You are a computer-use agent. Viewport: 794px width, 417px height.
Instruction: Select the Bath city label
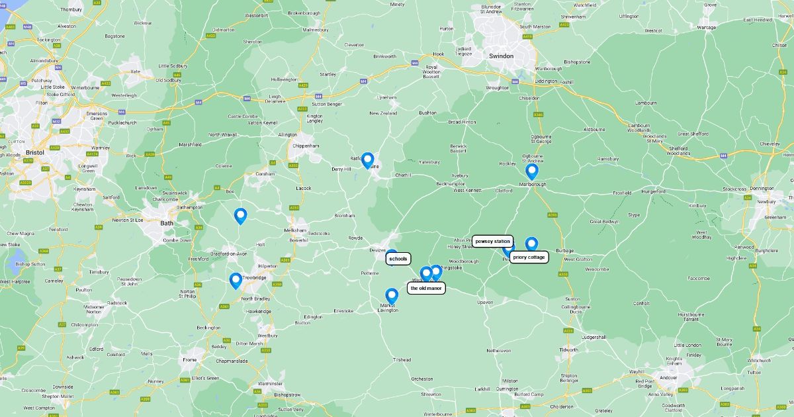click(x=167, y=223)
